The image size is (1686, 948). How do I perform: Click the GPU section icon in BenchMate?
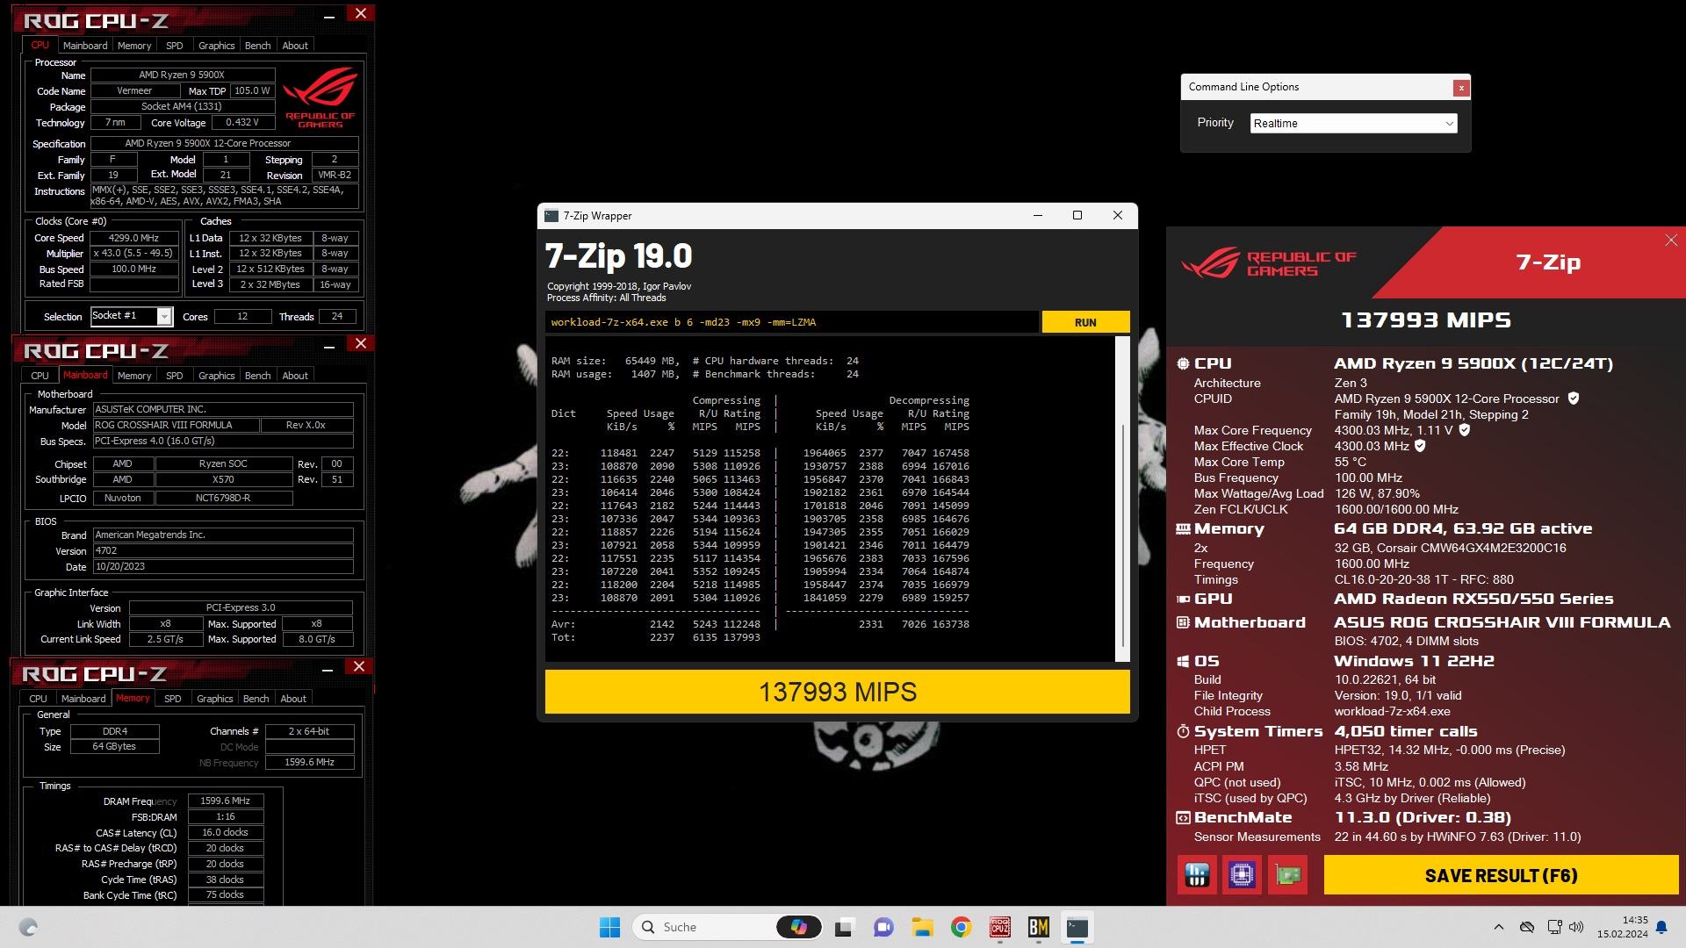coord(1183,599)
